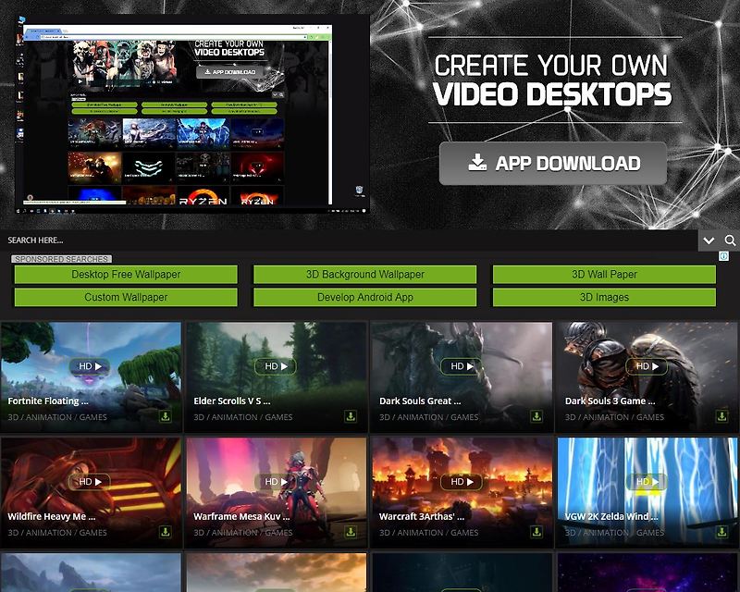
Task: Open Desktop Free Wallpaper sponsored link
Action: click(x=126, y=275)
